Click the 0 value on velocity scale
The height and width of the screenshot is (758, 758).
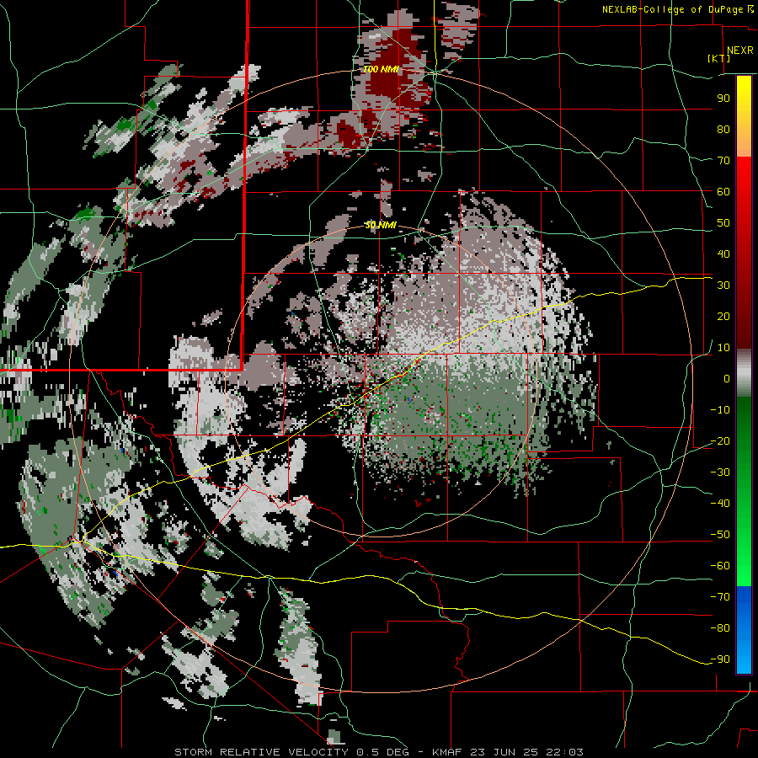[727, 378]
